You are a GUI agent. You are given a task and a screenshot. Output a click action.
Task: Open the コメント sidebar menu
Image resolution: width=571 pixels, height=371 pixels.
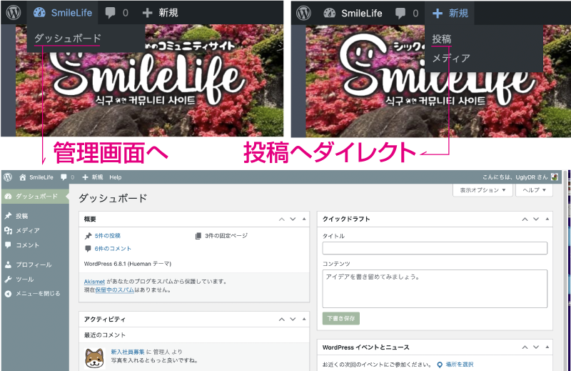[x=27, y=245]
